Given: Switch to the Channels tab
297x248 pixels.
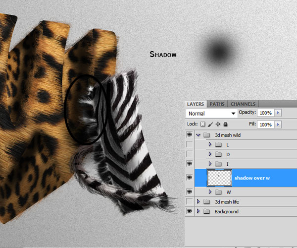Looking at the screenshot, I should 243,104.
